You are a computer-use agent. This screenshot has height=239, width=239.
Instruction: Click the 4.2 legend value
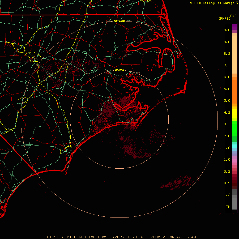[x=227, y=113]
